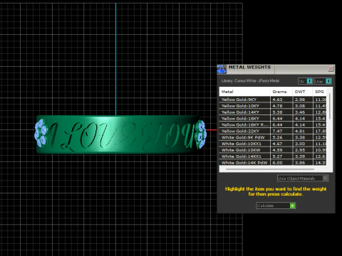Select the White Gold:10KW row

pos(273,150)
